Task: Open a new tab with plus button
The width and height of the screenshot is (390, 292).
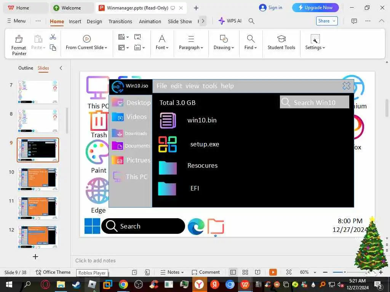Action: pyautogui.click(x=196, y=8)
